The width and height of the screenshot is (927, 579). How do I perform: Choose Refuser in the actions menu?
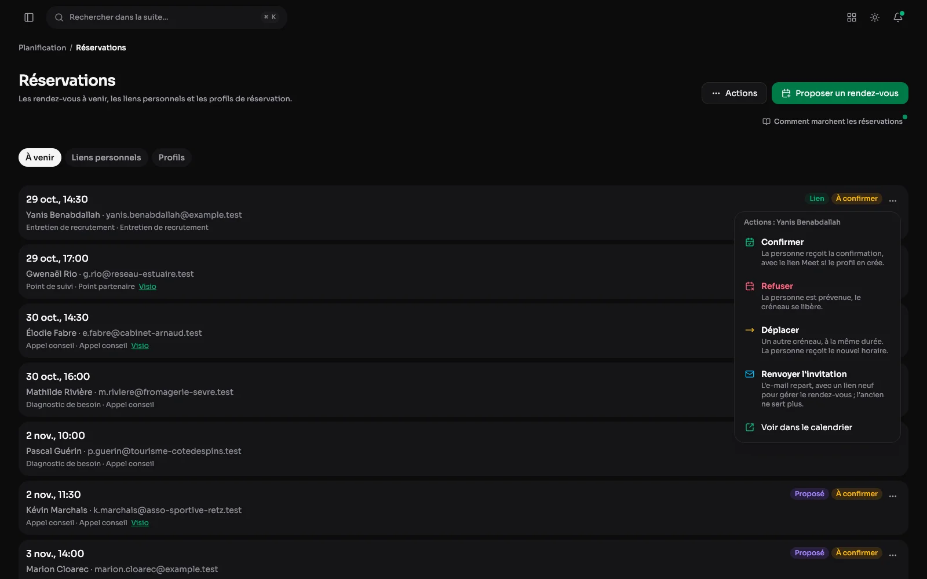[x=817, y=295]
